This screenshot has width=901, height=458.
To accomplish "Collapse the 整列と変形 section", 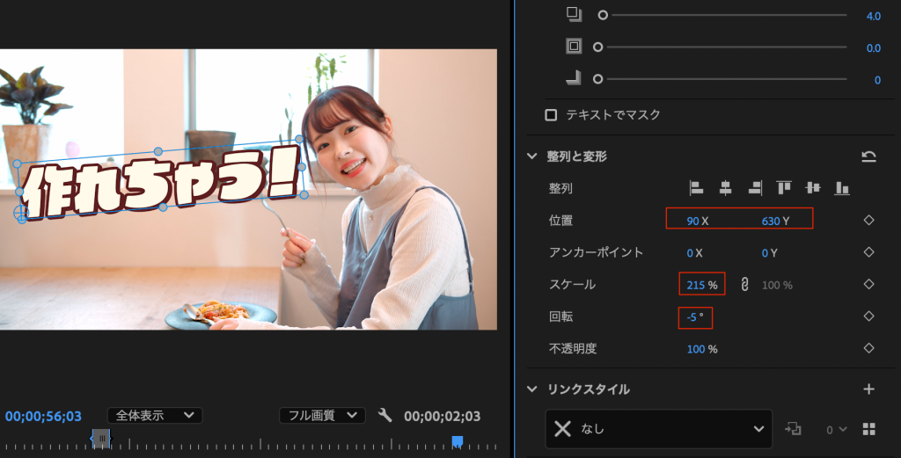I will [531, 156].
